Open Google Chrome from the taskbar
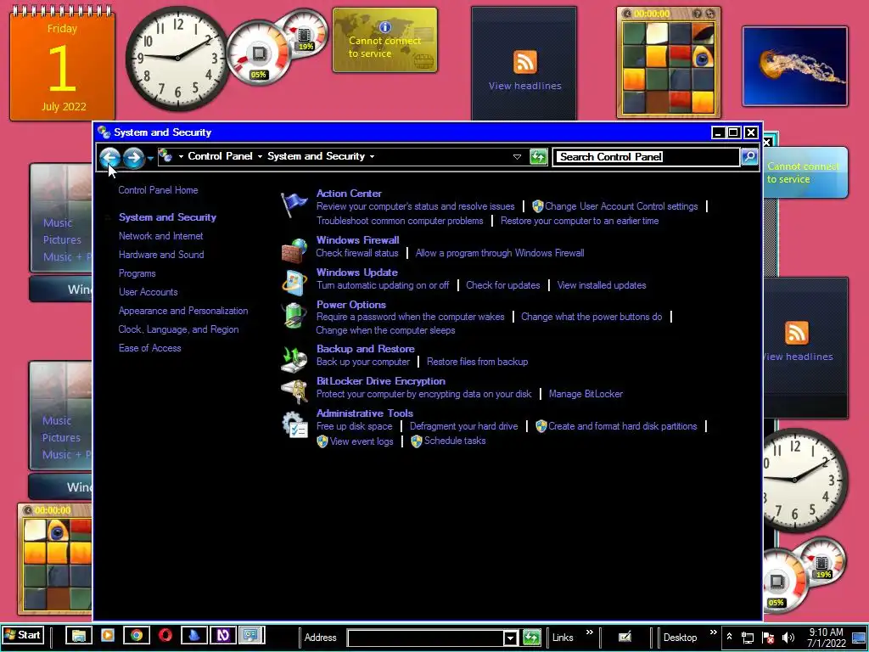 137,635
